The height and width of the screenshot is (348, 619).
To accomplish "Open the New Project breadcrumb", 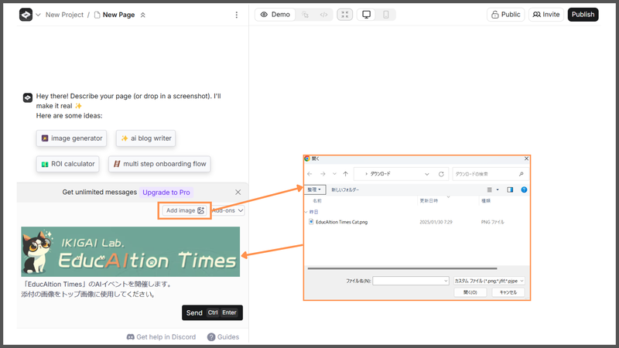I will [x=64, y=15].
